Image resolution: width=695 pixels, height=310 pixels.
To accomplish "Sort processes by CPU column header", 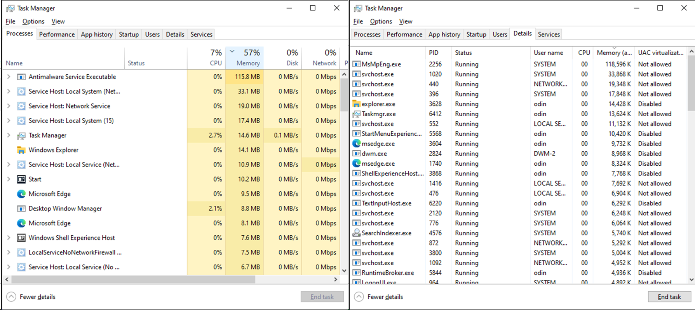I will coord(206,58).
